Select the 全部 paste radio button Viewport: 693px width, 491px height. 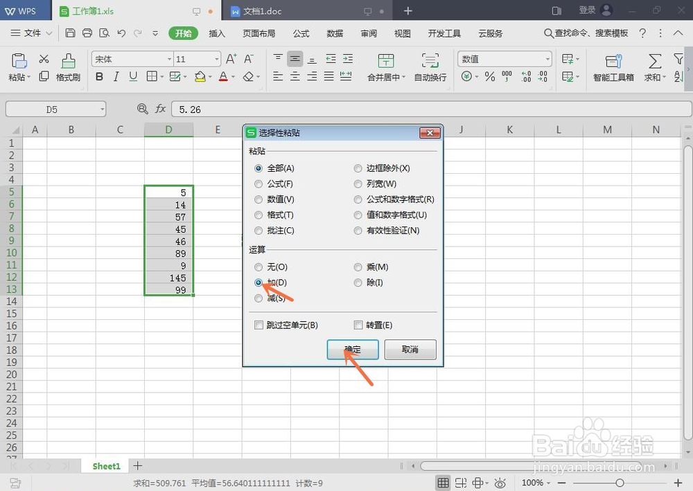[258, 168]
